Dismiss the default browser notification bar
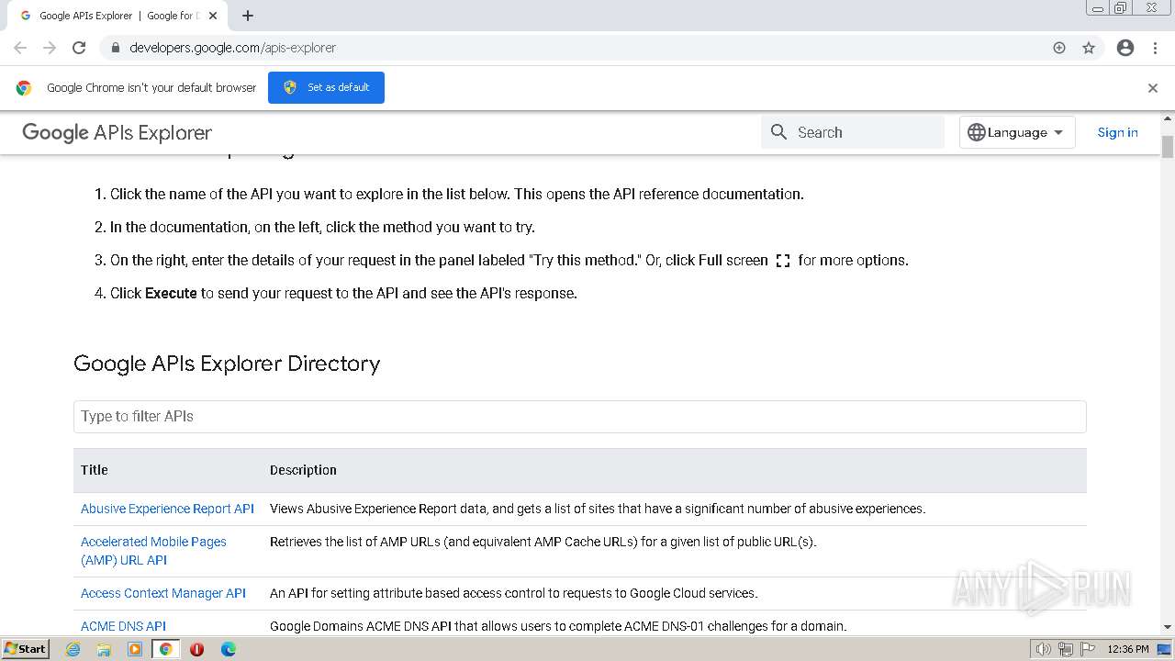This screenshot has height=661, width=1175. point(1153,88)
